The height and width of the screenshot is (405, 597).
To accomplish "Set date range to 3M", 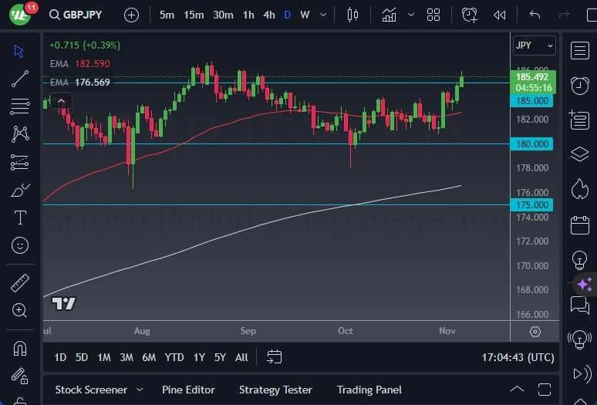I will (x=126, y=357).
